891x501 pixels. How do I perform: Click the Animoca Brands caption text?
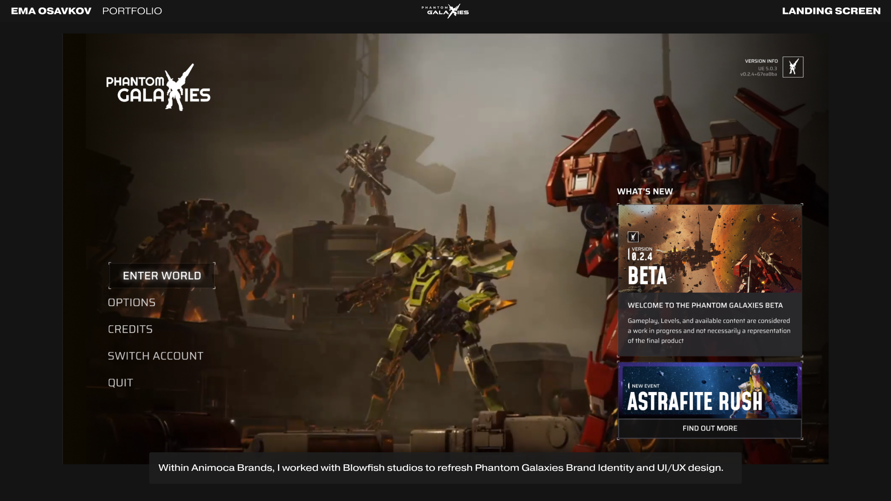pyautogui.click(x=441, y=468)
